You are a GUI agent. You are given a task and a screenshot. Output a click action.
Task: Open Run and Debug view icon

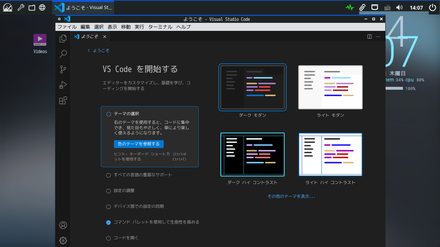(x=63, y=85)
